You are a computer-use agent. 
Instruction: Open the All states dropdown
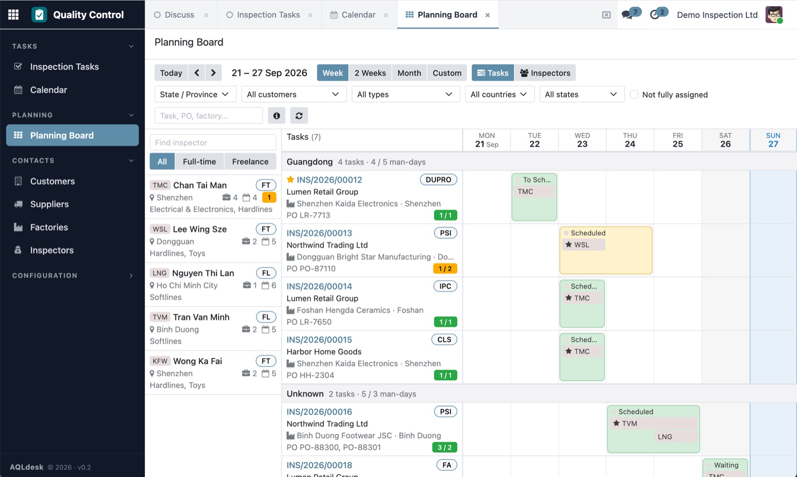[582, 94]
